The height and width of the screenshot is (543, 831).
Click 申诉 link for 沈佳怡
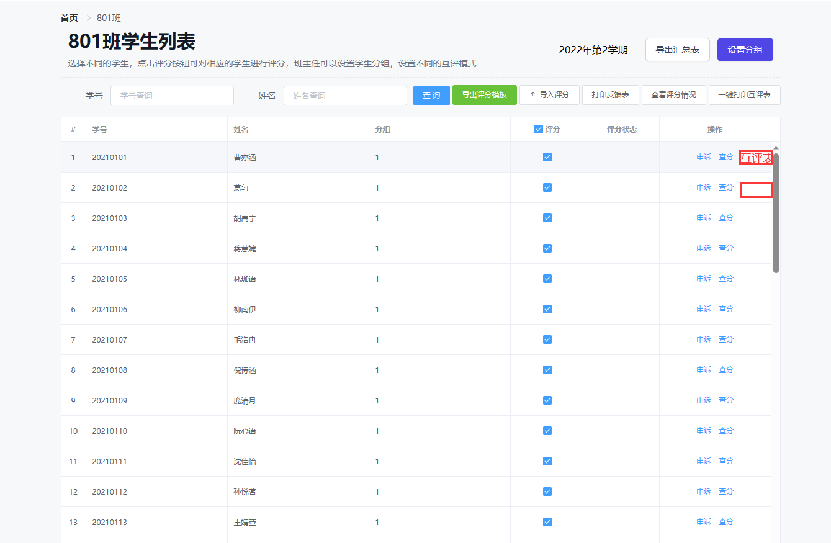(x=704, y=461)
